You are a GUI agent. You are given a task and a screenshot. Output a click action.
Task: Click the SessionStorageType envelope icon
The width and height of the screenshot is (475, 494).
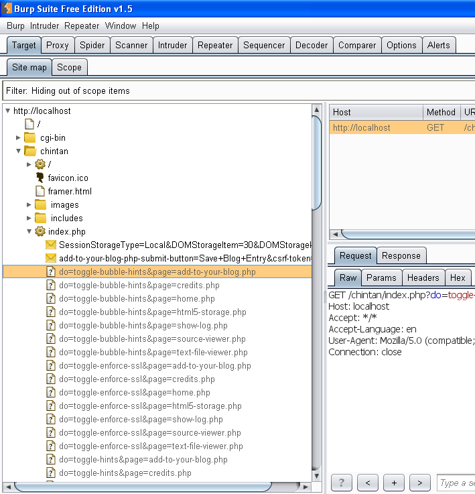[51, 245]
